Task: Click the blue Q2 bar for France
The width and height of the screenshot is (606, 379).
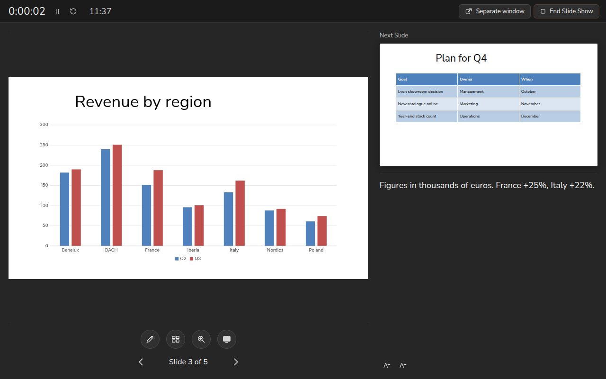Action: click(147, 216)
